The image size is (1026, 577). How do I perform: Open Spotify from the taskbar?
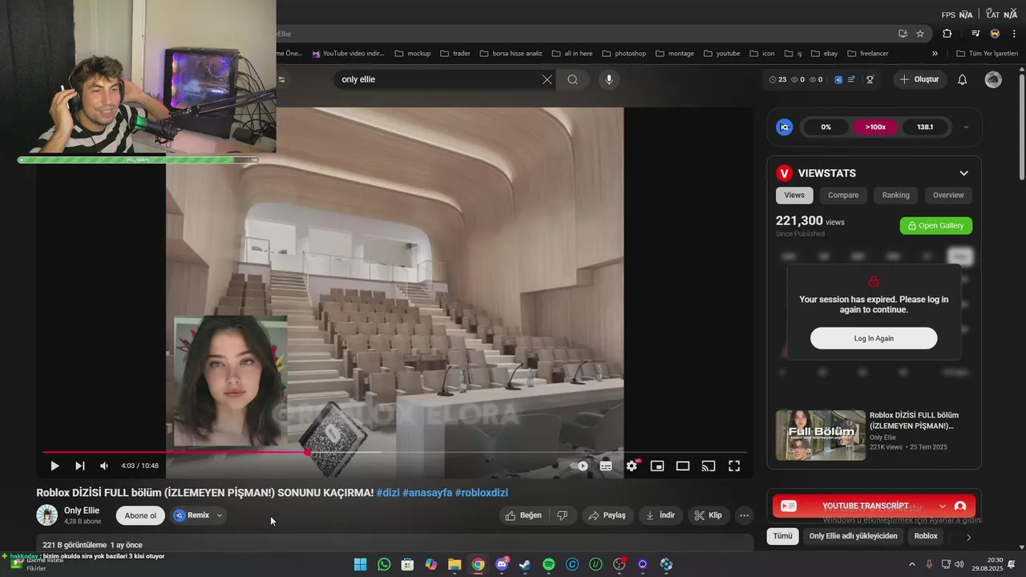pyautogui.click(x=549, y=564)
